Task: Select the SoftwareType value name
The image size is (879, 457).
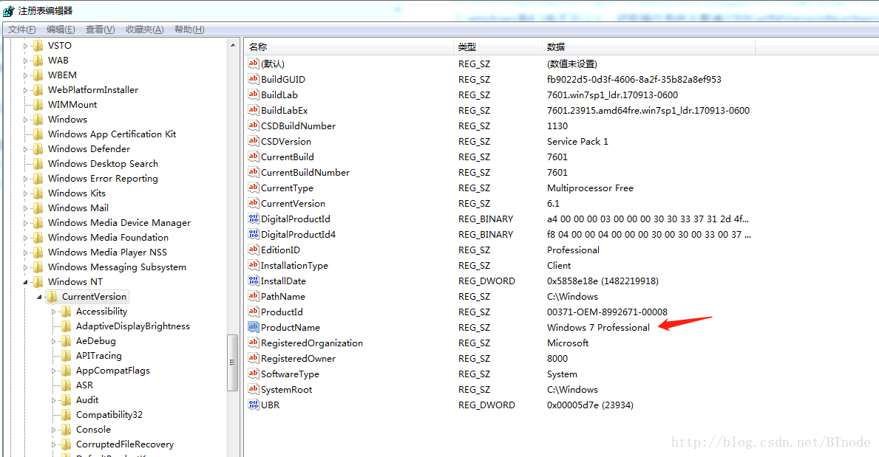Action: click(x=290, y=374)
